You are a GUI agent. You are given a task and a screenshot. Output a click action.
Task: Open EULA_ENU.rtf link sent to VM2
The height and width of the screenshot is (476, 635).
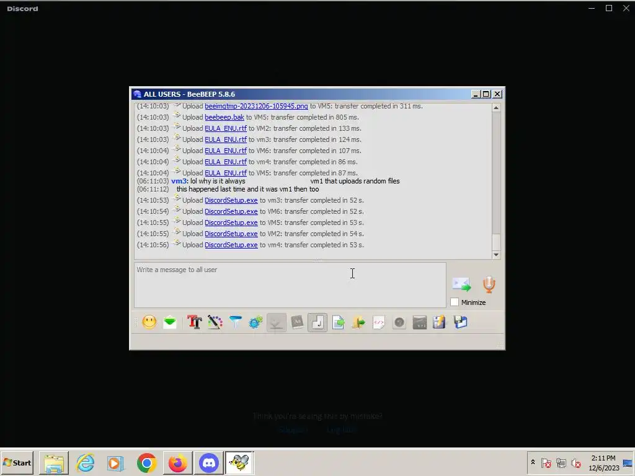pyautogui.click(x=226, y=128)
